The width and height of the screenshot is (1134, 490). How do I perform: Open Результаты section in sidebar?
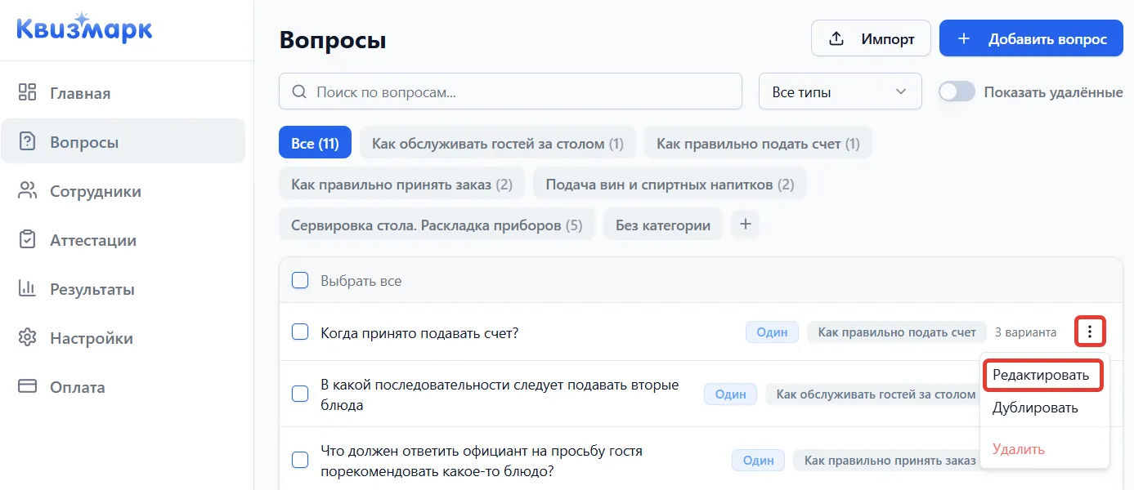click(123, 288)
